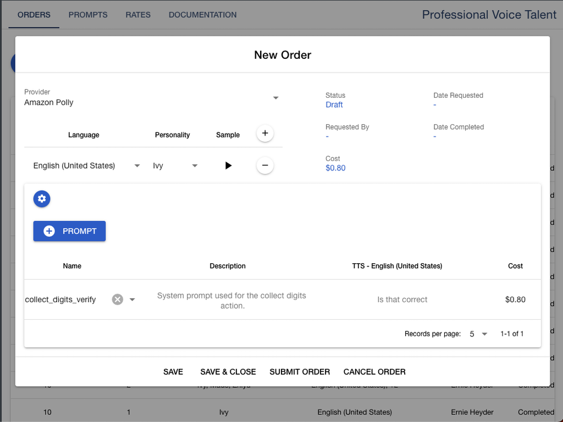This screenshot has height=422, width=563.
Task: Click SAVE button
Action: 173,372
